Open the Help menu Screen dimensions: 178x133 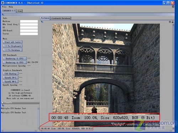11,7
